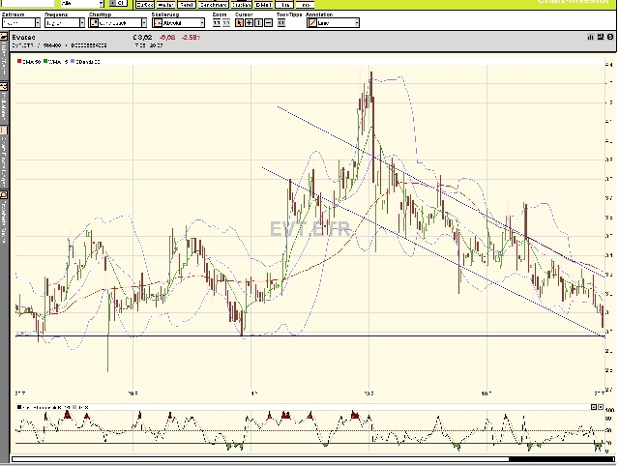Click the second sidebar panel icon

[4, 86]
